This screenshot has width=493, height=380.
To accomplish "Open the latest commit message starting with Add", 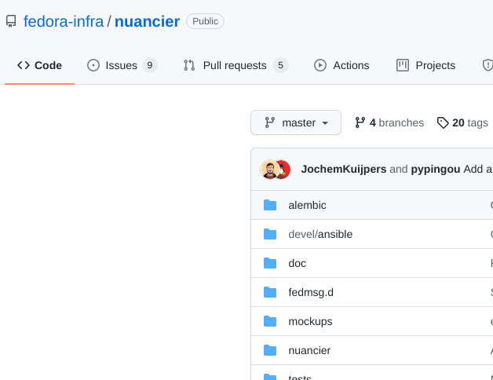I will pyautogui.click(x=478, y=170).
